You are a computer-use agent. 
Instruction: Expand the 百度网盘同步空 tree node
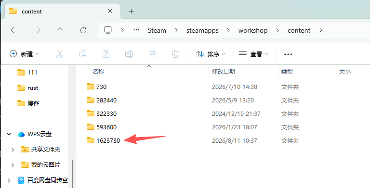click(x=9, y=180)
